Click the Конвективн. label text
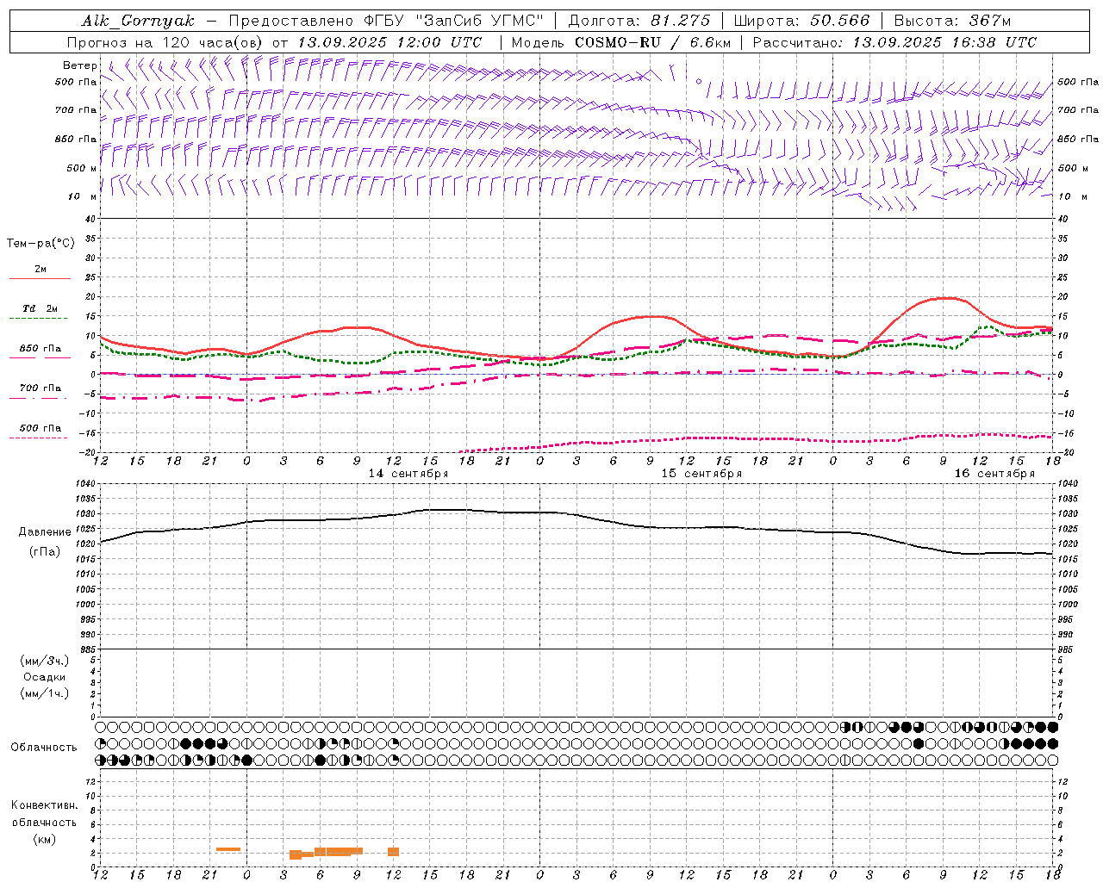This screenshot has width=1103, height=882. point(44,805)
